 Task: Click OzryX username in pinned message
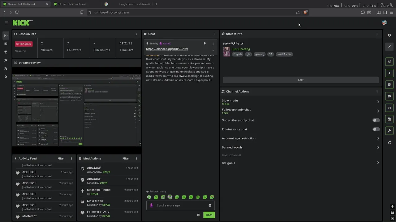[x=167, y=43]
